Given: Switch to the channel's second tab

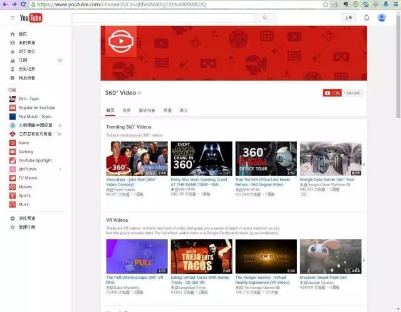Looking at the screenshot, I should click(127, 110).
